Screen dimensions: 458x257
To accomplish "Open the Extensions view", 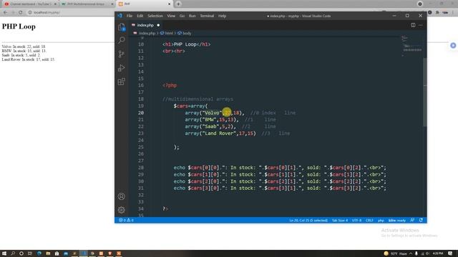I will coord(122,81).
